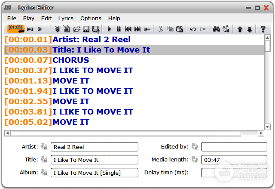Paste from the clipboard icon
The width and height of the screenshot is (275, 189).
coord(180,29)
